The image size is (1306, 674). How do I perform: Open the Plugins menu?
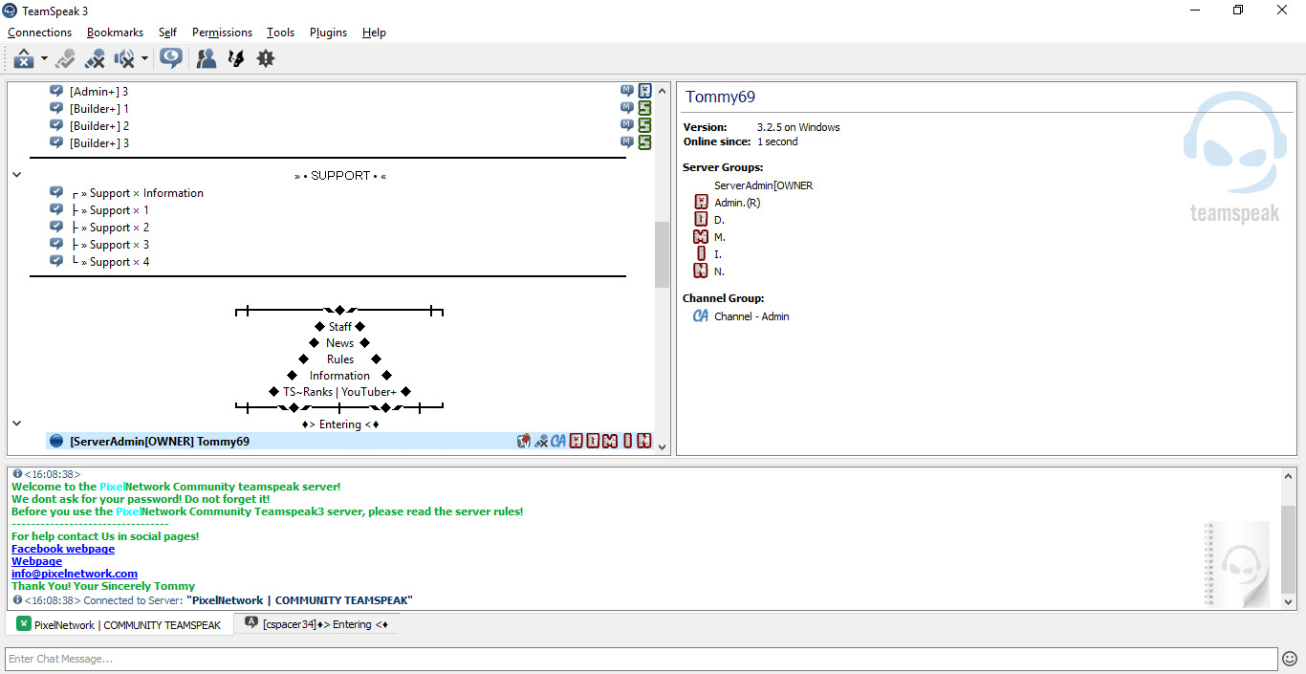(x=328, y=33)
